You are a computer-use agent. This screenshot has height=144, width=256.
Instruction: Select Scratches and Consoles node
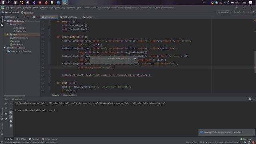(20, 51)
